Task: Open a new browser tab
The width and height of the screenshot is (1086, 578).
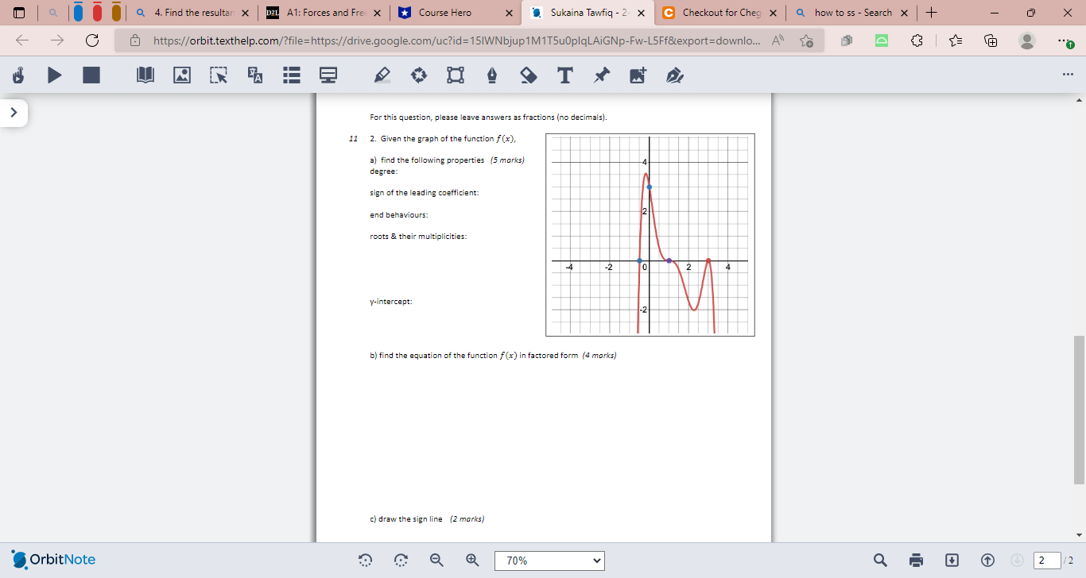Action: coord(931,13)
